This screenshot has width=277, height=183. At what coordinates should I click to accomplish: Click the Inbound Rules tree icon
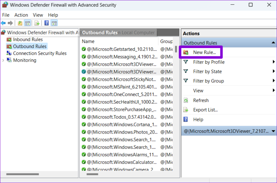point(9,39)
